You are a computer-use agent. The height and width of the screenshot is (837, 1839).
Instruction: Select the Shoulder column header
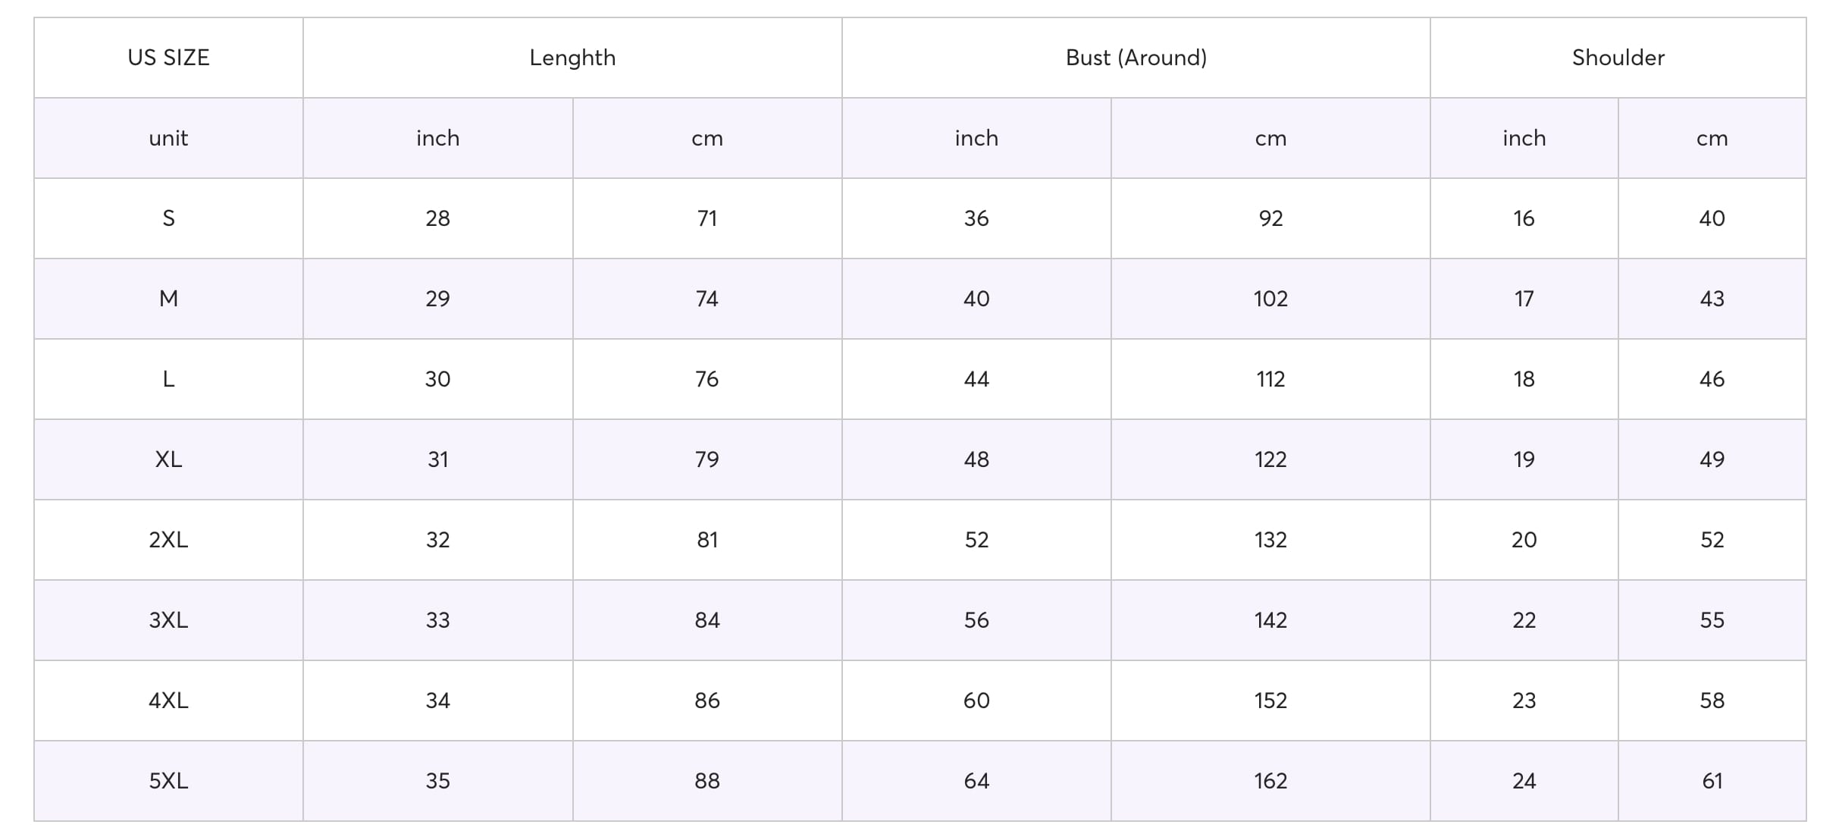[1618, 58]
